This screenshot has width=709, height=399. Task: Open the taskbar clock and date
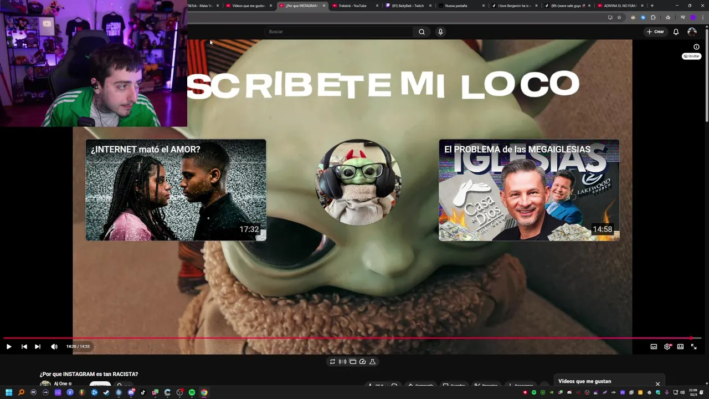coord(693,392)
